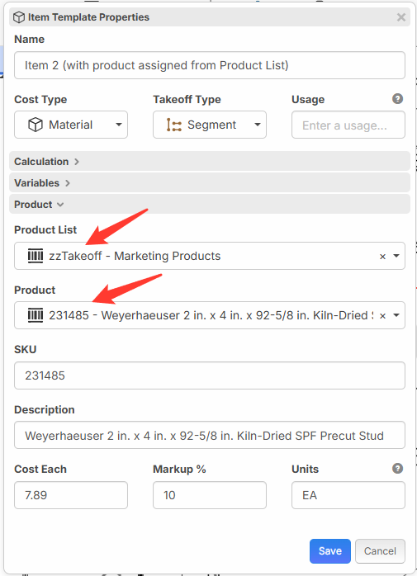417x576 pixels.
Task: Expand the Variables section
Action: (x=210, y=183)
